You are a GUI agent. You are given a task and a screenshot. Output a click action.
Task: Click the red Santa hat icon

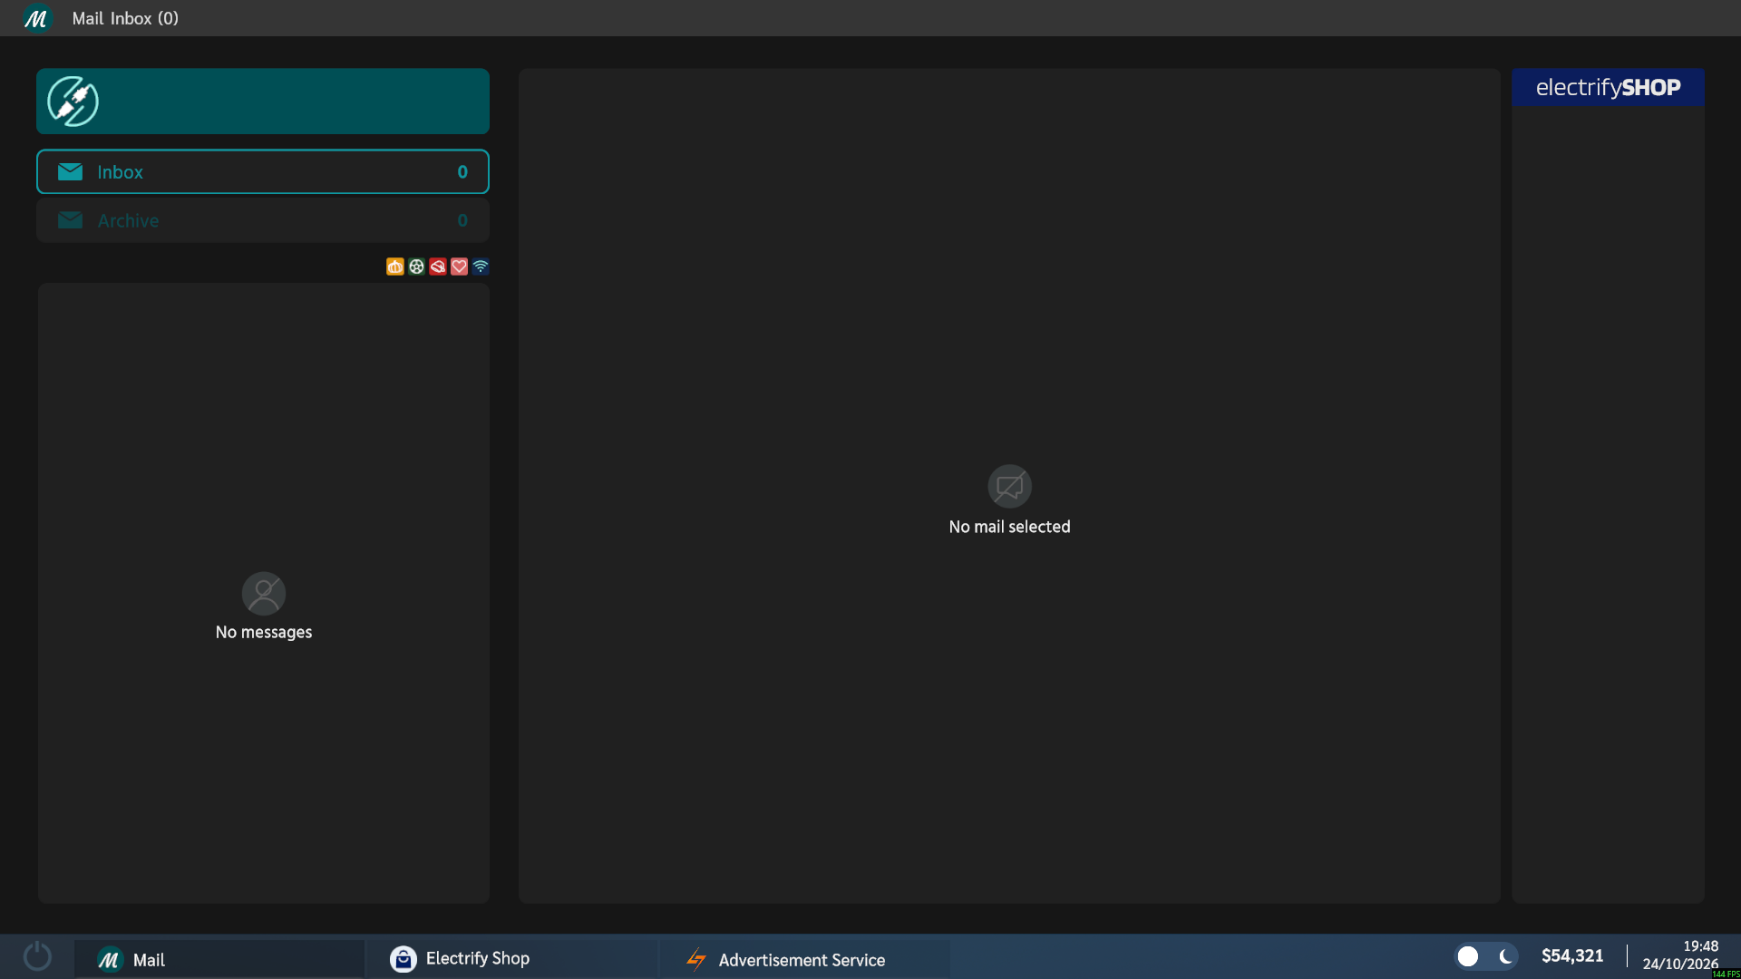438,267
